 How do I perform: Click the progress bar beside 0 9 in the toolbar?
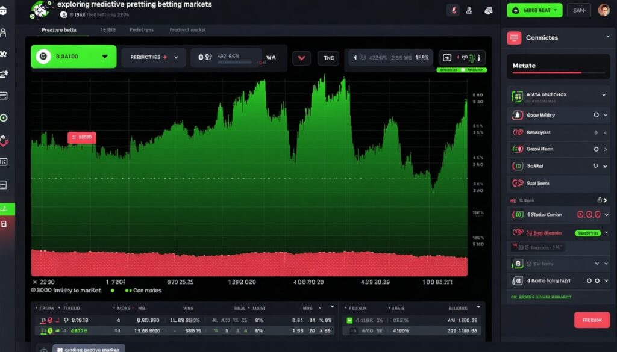coord(235,62)
